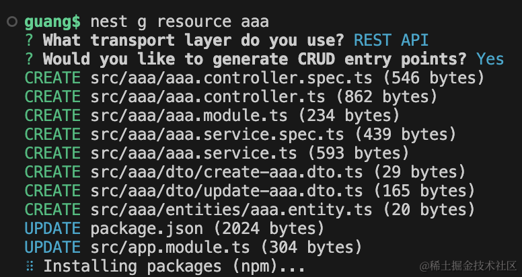Click the nest g resource aaa command
The height and width of the screenshot is (277, 522).
[180, 22]
